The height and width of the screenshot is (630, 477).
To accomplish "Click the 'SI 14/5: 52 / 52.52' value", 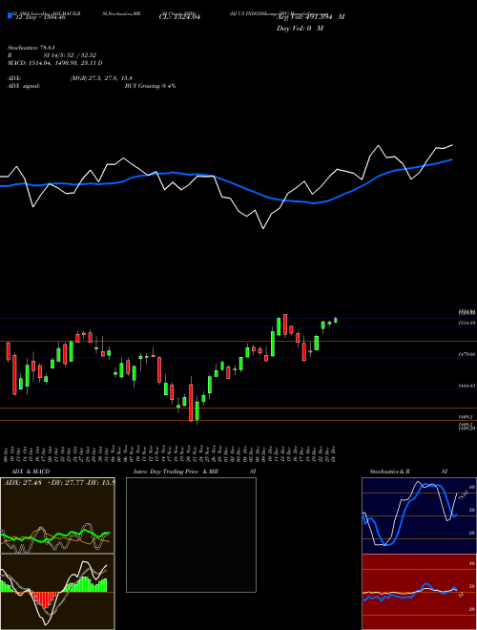I will click(70, 55).
